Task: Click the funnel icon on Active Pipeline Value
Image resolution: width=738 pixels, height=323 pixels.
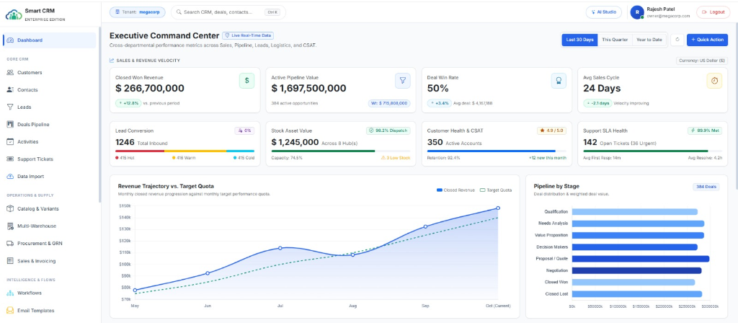Action: tap(402, 81)
